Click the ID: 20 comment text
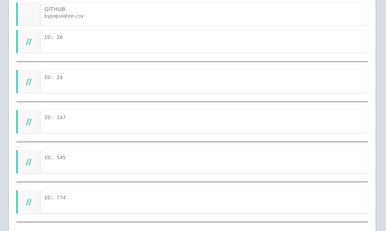The width and height of the screenshot is (386, 231). [54, 37]
